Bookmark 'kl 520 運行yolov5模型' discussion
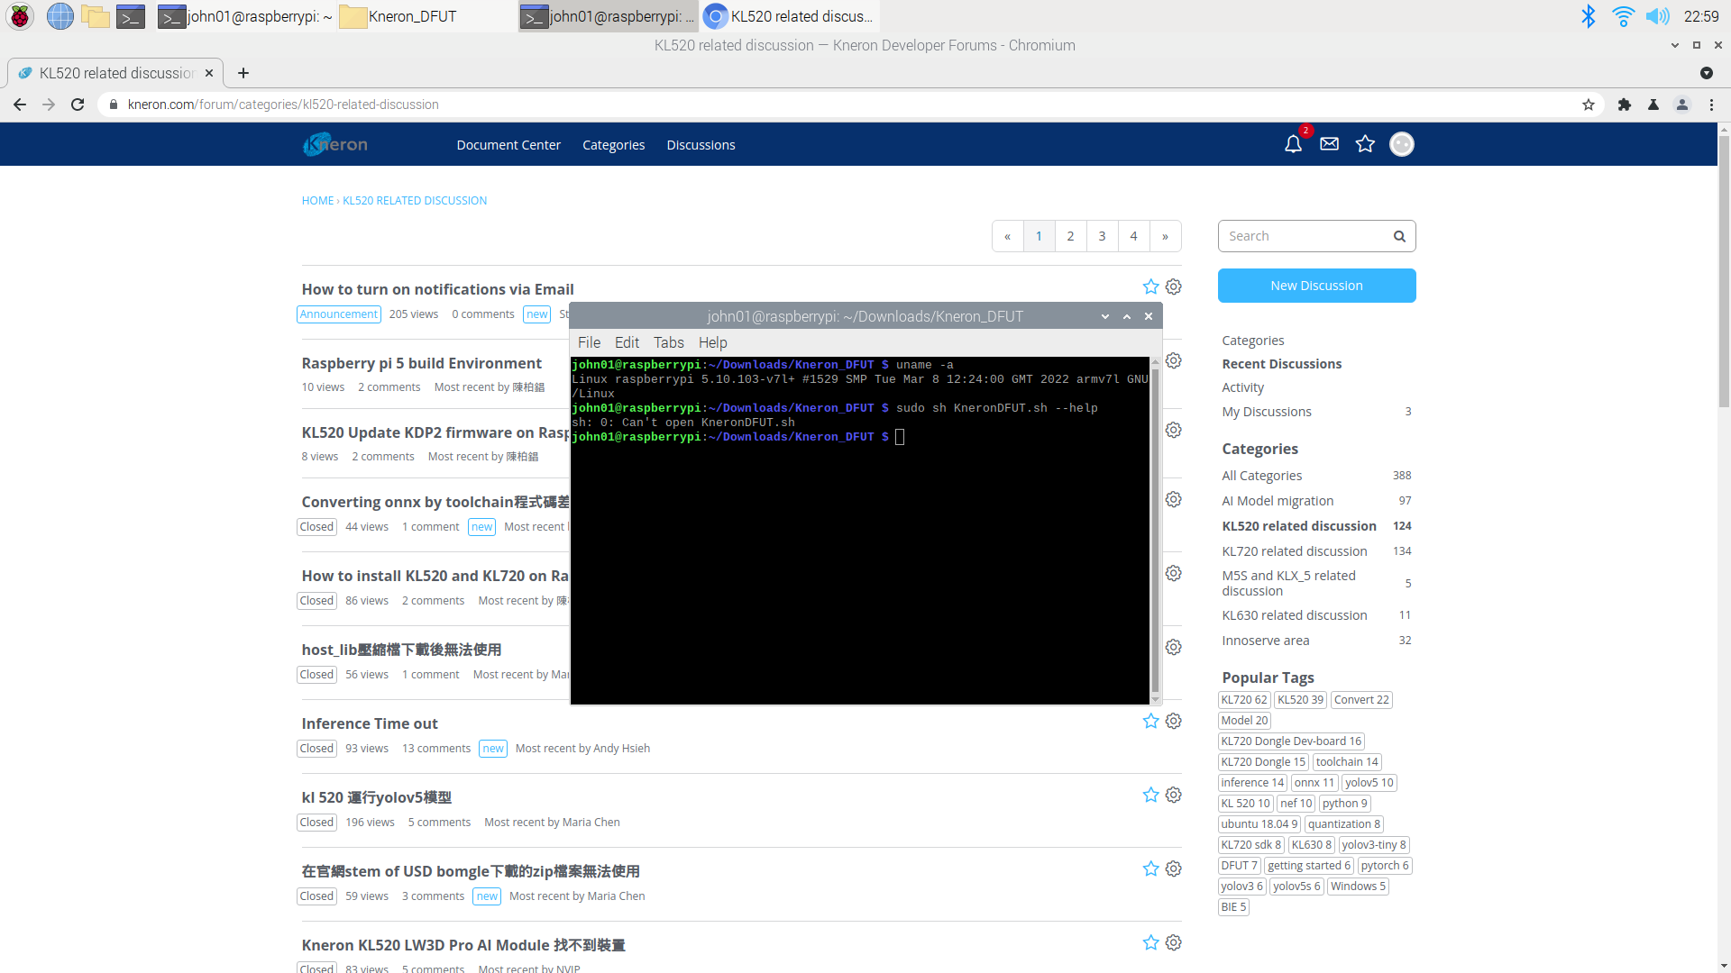 1150,795
